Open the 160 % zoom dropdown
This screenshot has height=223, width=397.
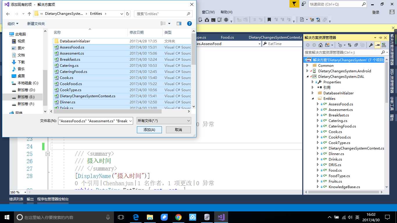[25, 192]
